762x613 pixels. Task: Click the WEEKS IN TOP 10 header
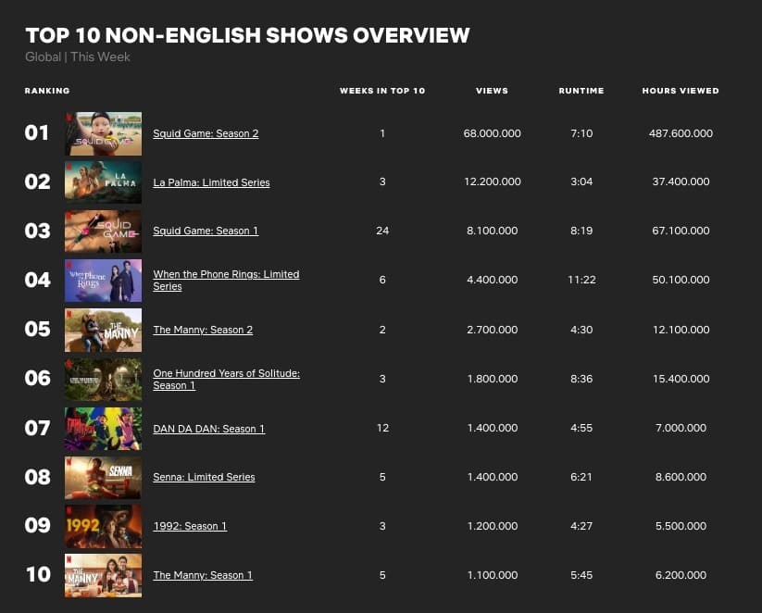click(382, 91)
